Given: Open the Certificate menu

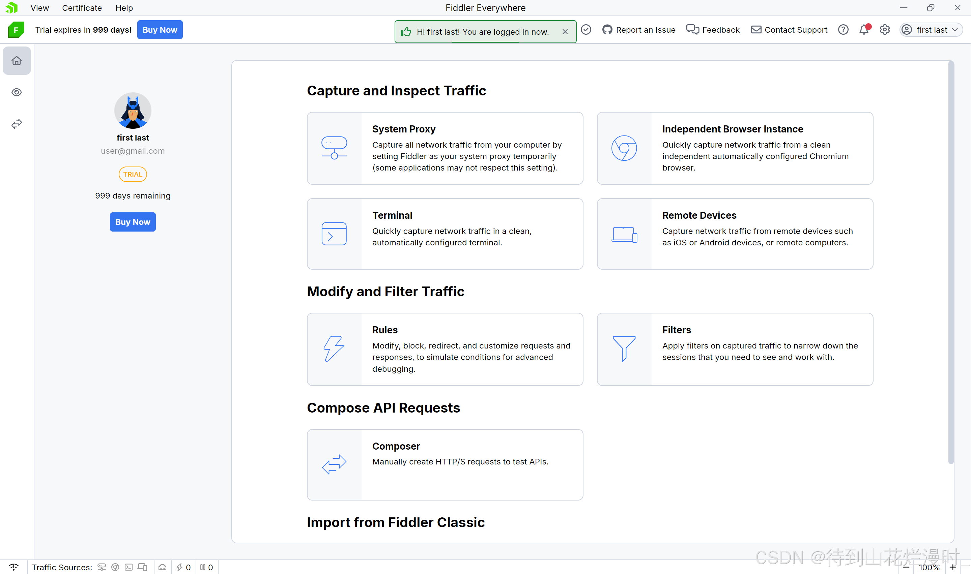Looking at the screenshot, I should click(82, 8).
